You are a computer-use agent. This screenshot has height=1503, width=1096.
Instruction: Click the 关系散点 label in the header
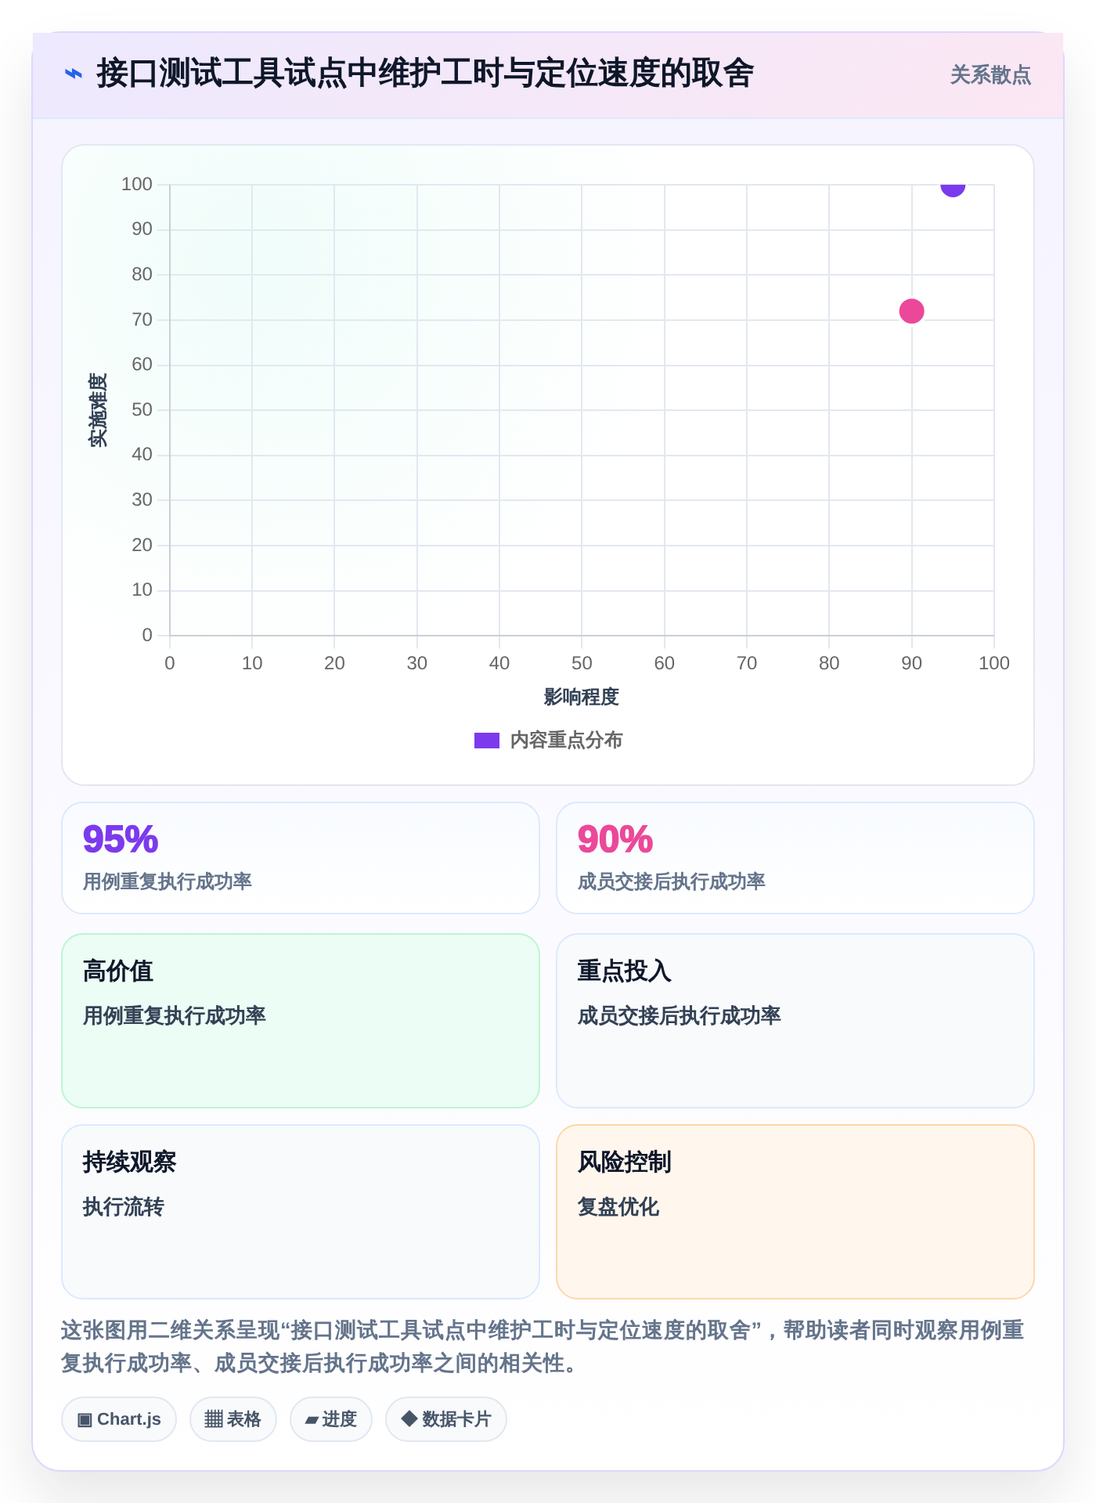[x=990, y=75]
